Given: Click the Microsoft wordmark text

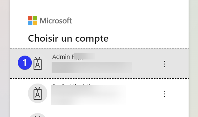Looking at the screenshot, I should [x=56, y=20].
